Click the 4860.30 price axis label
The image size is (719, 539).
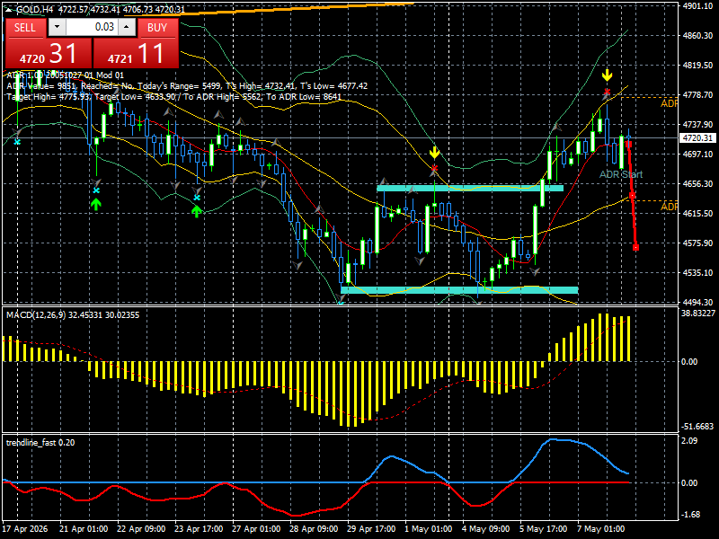click(x=697, y=35)
